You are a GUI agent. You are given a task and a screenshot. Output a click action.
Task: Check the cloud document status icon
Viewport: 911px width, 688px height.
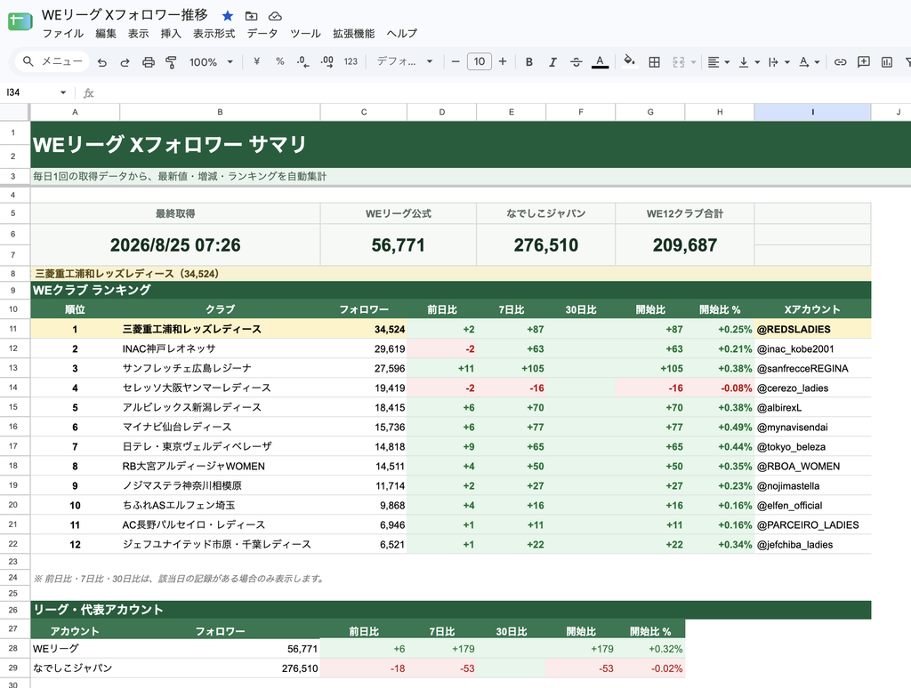pos(275,16)
